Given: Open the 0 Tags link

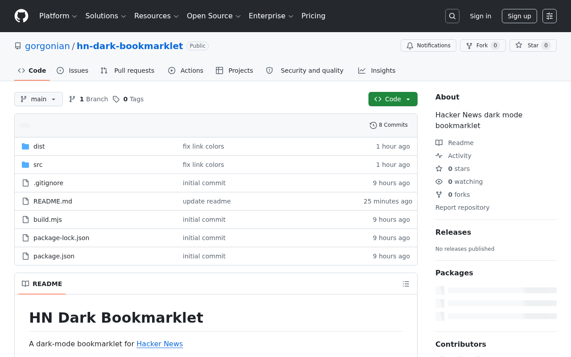Looking at the screenshot, I should (128, 99).
